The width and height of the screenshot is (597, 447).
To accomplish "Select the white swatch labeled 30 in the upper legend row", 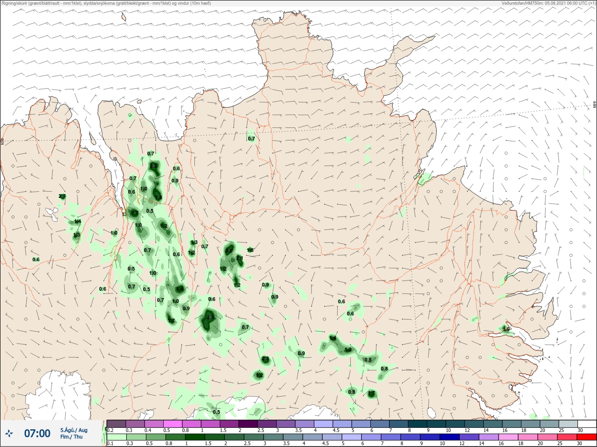I will pyautogui.click(x=586, y=424).
